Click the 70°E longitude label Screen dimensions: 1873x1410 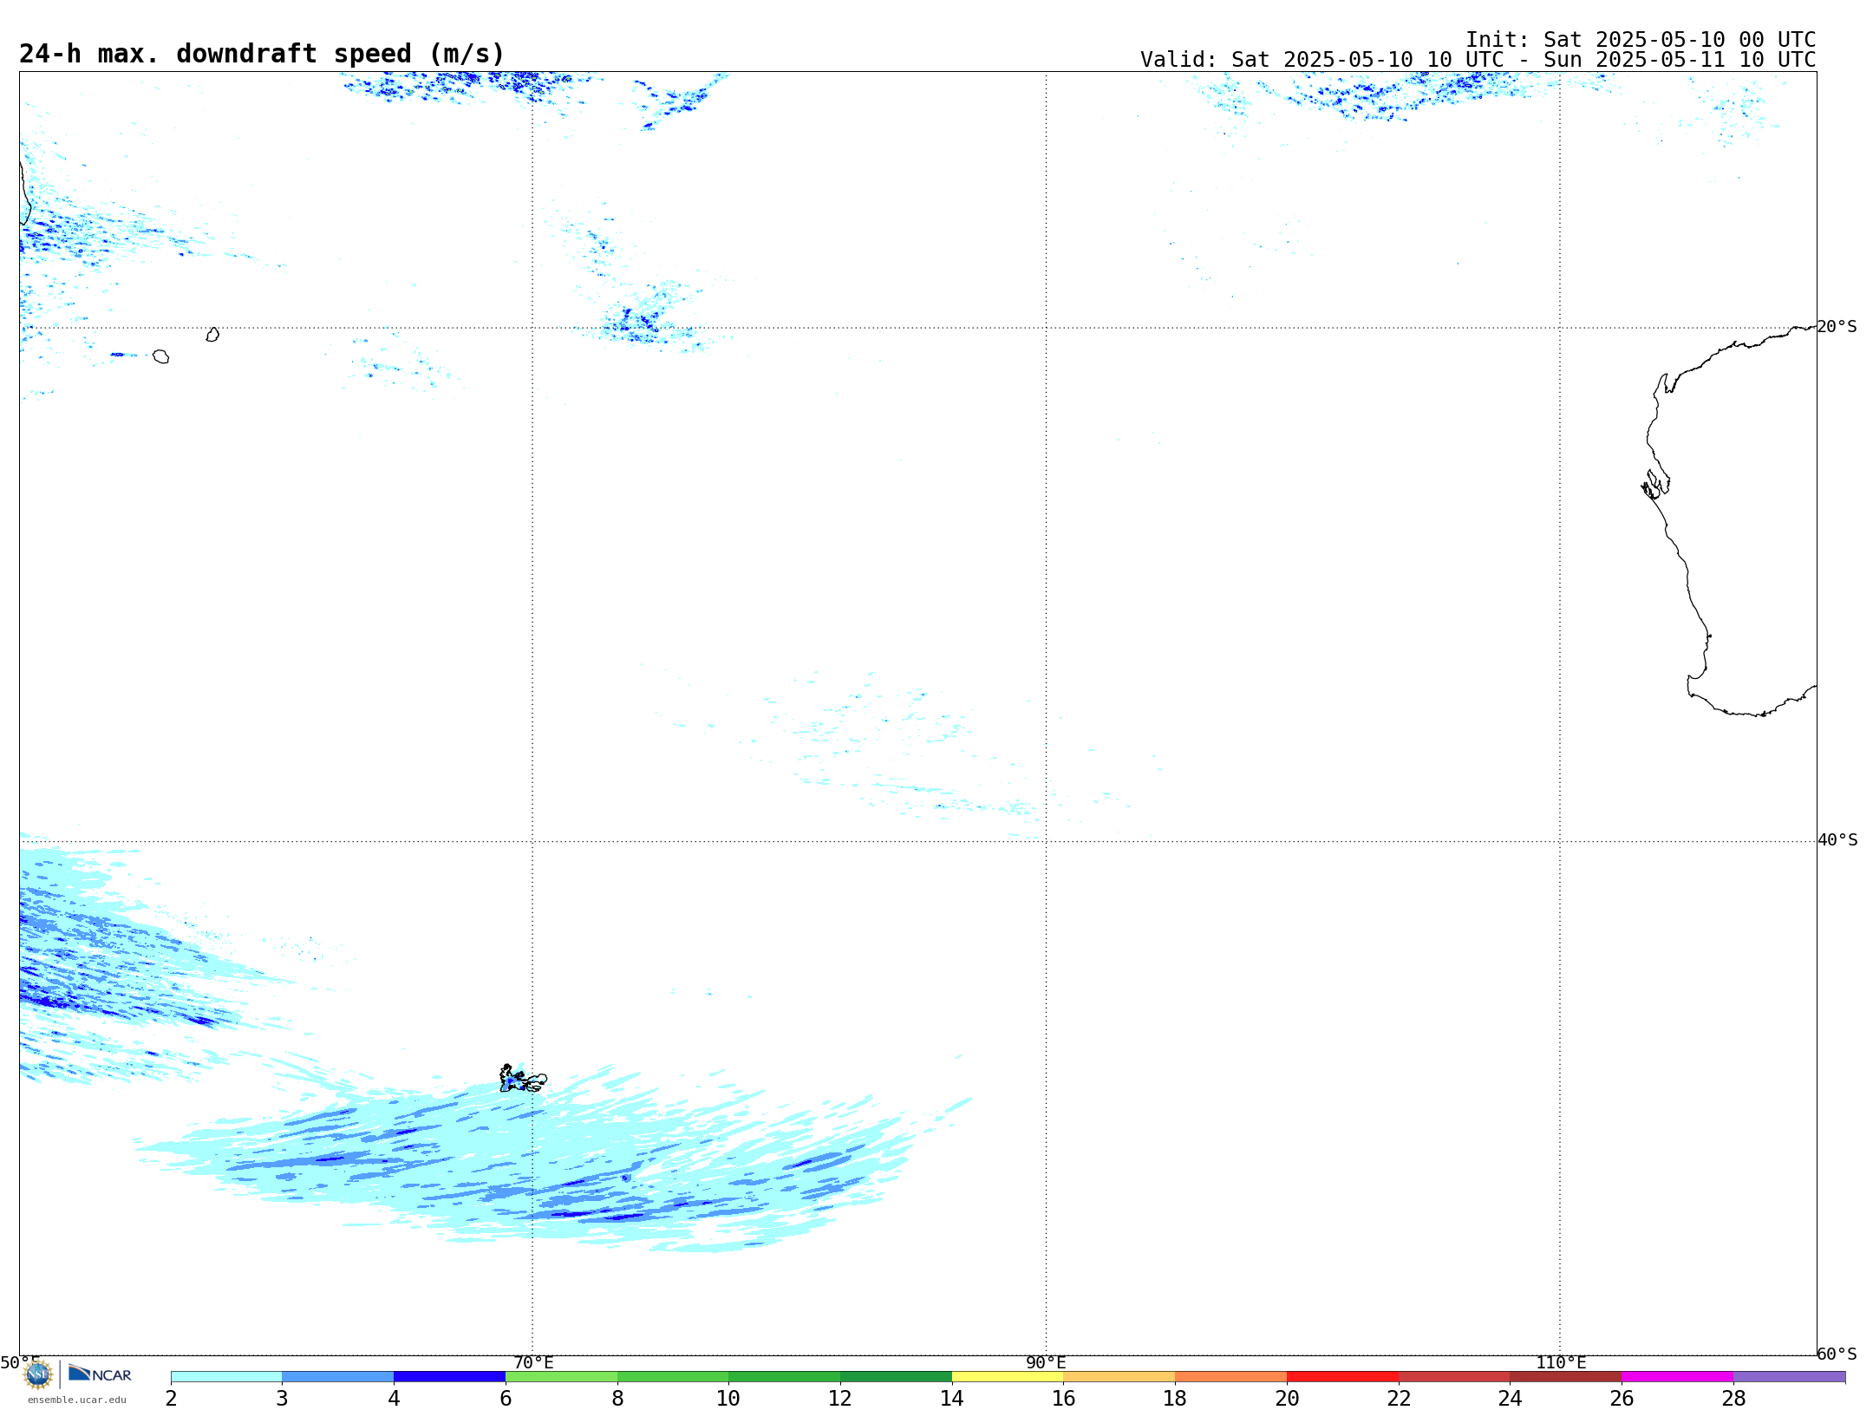click(533, 1363)
